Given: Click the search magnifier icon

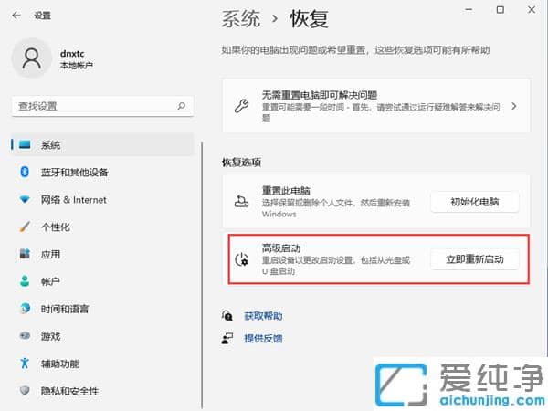Looking at the screenshot, I should [x=182, y=106].
